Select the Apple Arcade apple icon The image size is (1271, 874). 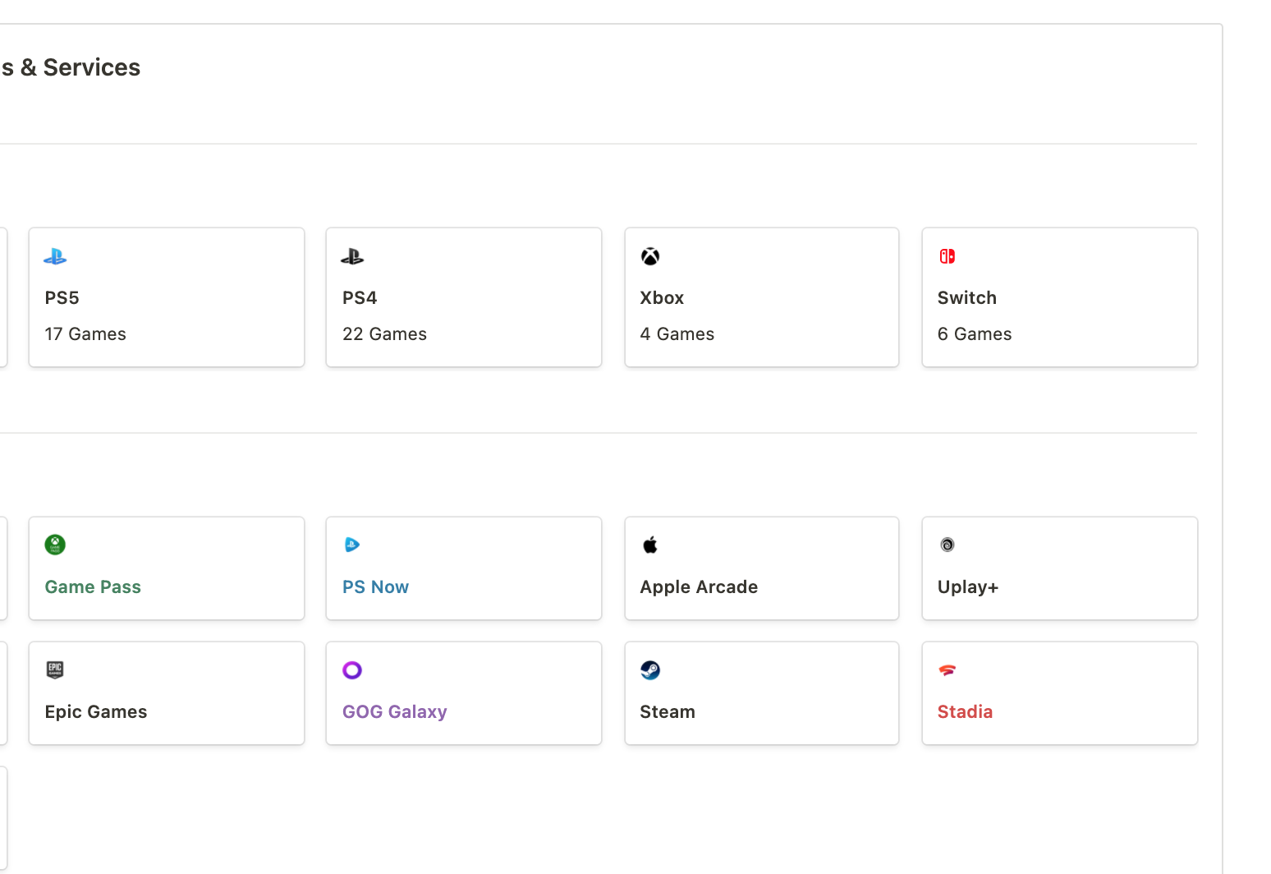tap(649, 544)
